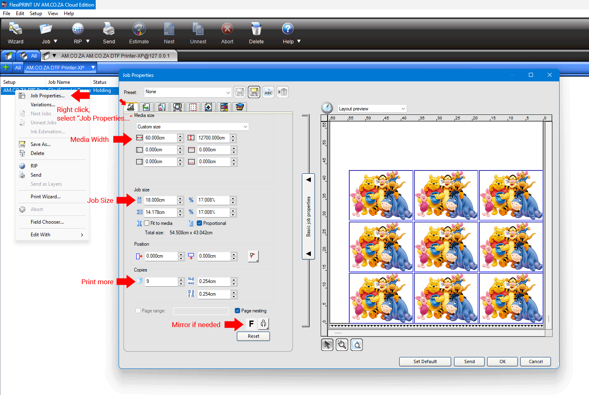Viewport: 589px width, 395px height.
Task: Disable the Page nesting checkbox
Action: (238, 311)
